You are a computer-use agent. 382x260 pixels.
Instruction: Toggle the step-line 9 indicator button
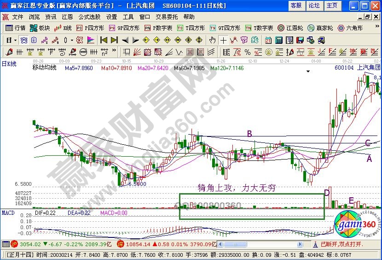55,40
